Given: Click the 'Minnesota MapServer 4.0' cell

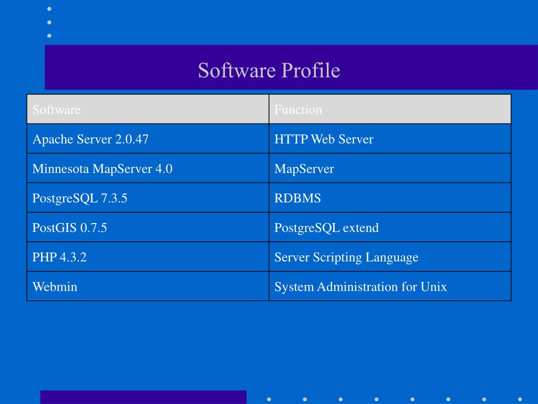Looking at the screenshot, I should [x=148, y=168].
